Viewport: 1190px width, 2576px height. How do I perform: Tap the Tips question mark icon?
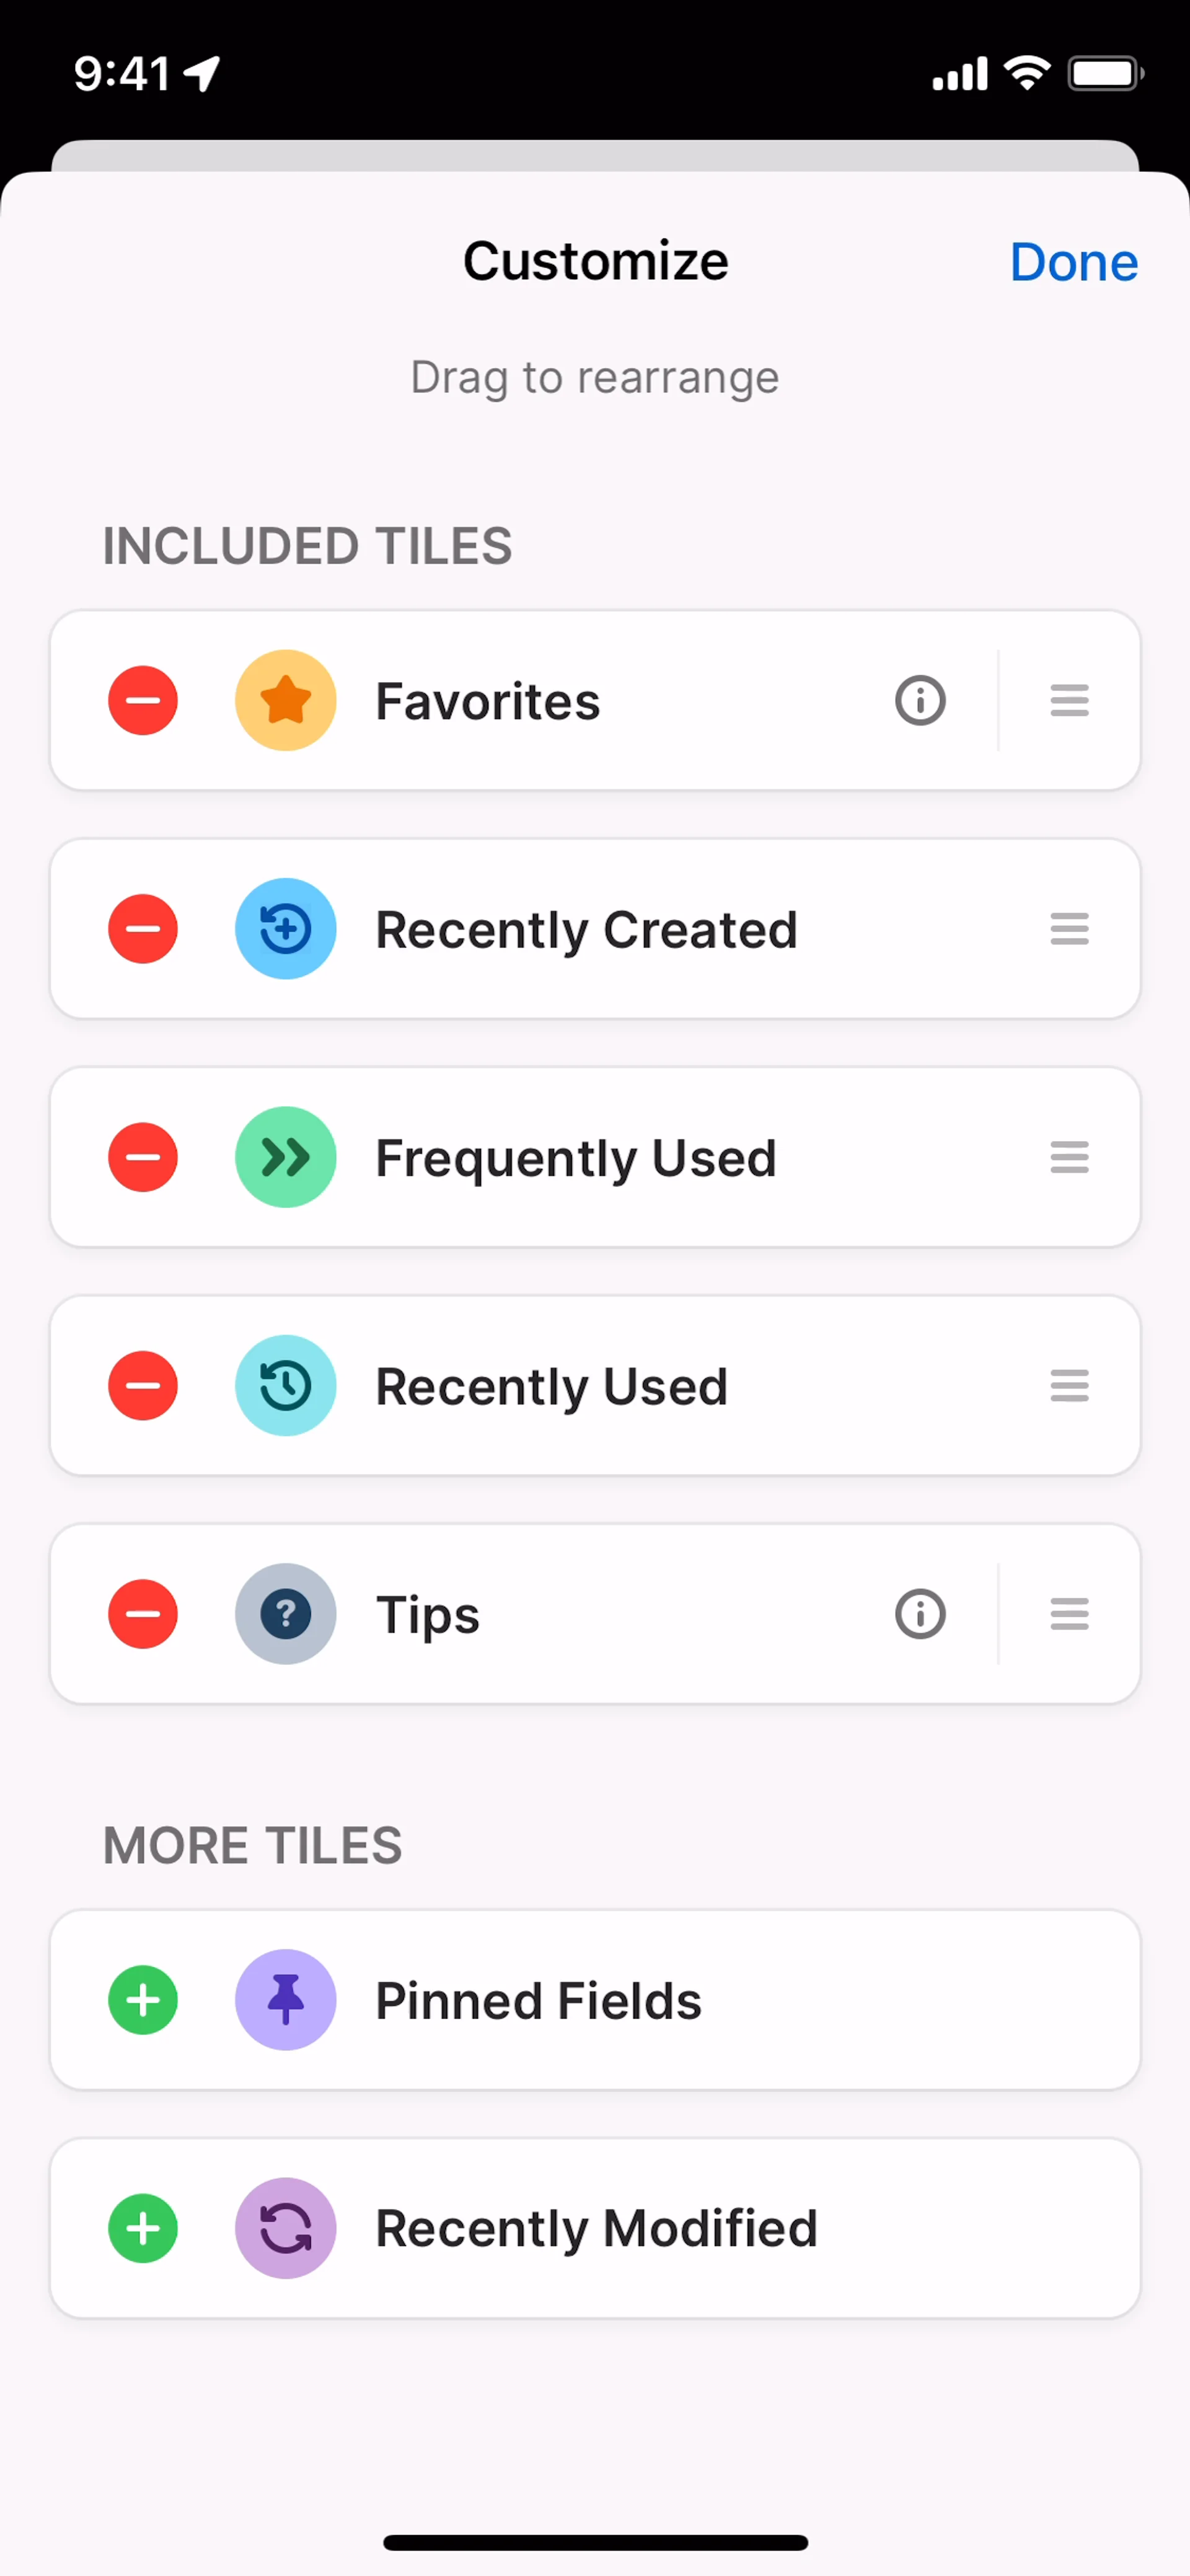286,1614
